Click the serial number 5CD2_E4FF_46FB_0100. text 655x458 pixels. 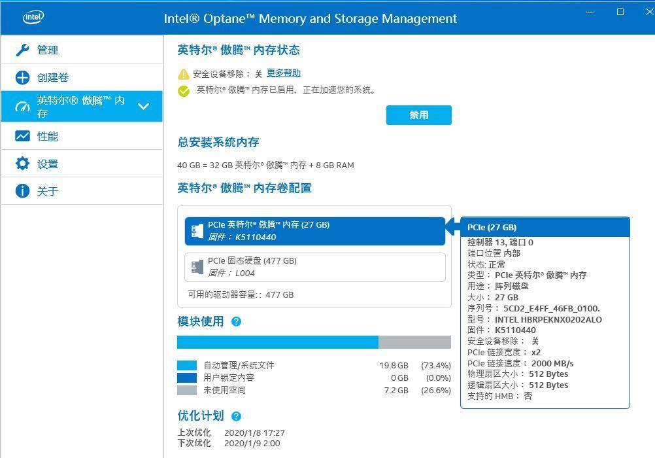point(552,308)
